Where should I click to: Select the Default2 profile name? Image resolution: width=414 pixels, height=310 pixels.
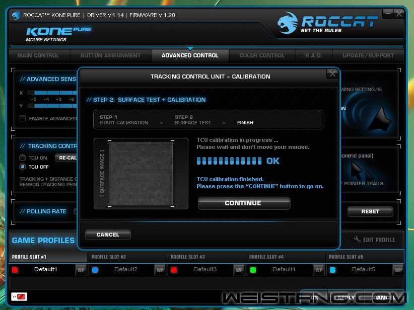click(x=126, y=269)
